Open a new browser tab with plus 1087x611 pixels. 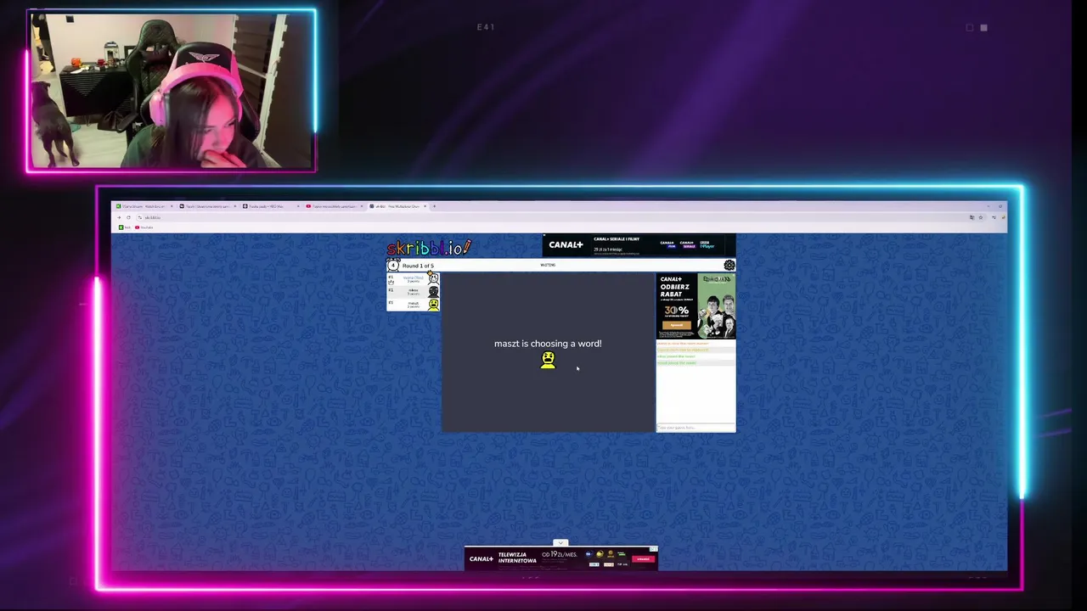(x=434, y=206)
